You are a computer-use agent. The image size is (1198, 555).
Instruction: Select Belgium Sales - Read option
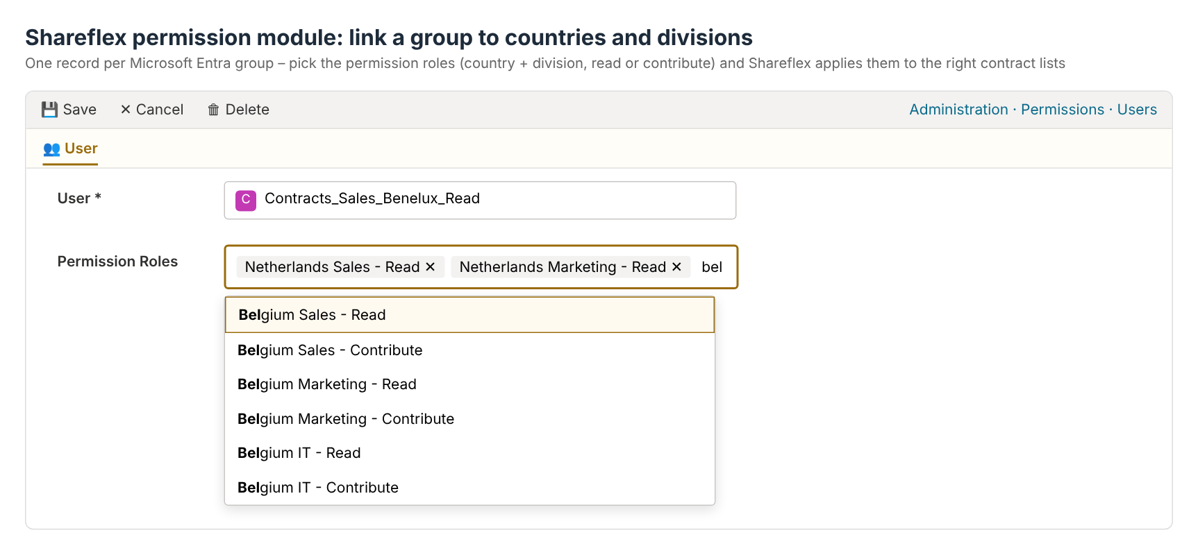(x=469, y=315)
